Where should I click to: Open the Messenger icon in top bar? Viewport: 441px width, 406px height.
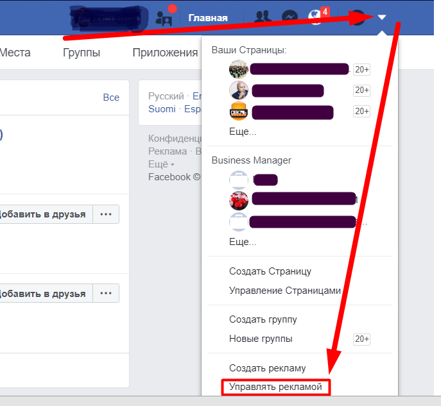290,18
